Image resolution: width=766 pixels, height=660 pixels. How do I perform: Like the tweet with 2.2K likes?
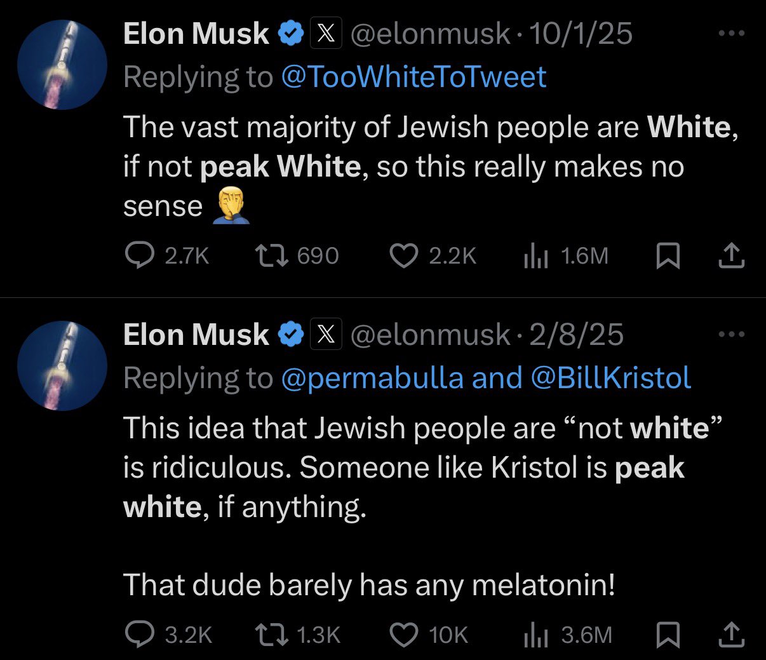pos(403,255)
